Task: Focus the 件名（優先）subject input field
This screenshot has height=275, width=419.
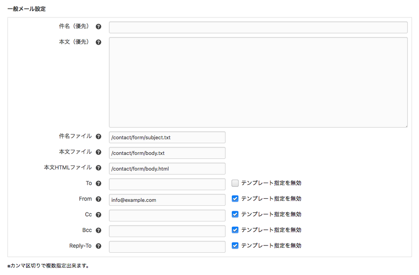Action: [258, 28]
